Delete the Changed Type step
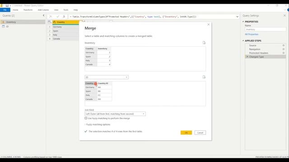Image resolution: width=289 pixels, height=162 pixels. (x=247, y=57)
